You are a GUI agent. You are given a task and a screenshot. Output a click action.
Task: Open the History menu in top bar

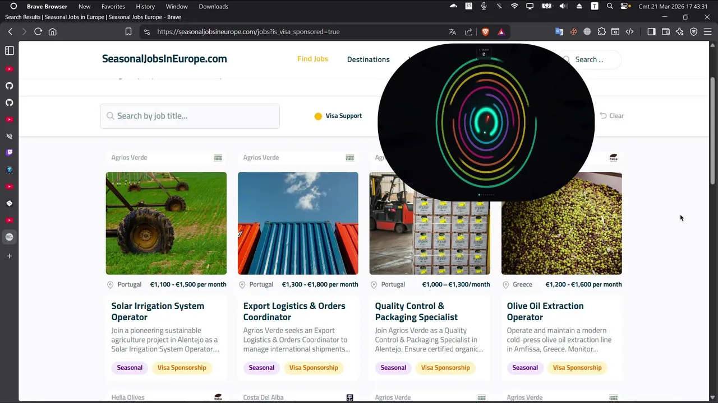[145, 7]
